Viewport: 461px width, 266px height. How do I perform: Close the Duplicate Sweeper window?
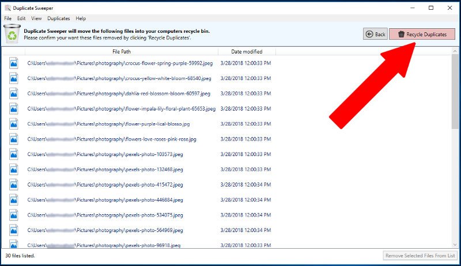(x=450, y=8)
